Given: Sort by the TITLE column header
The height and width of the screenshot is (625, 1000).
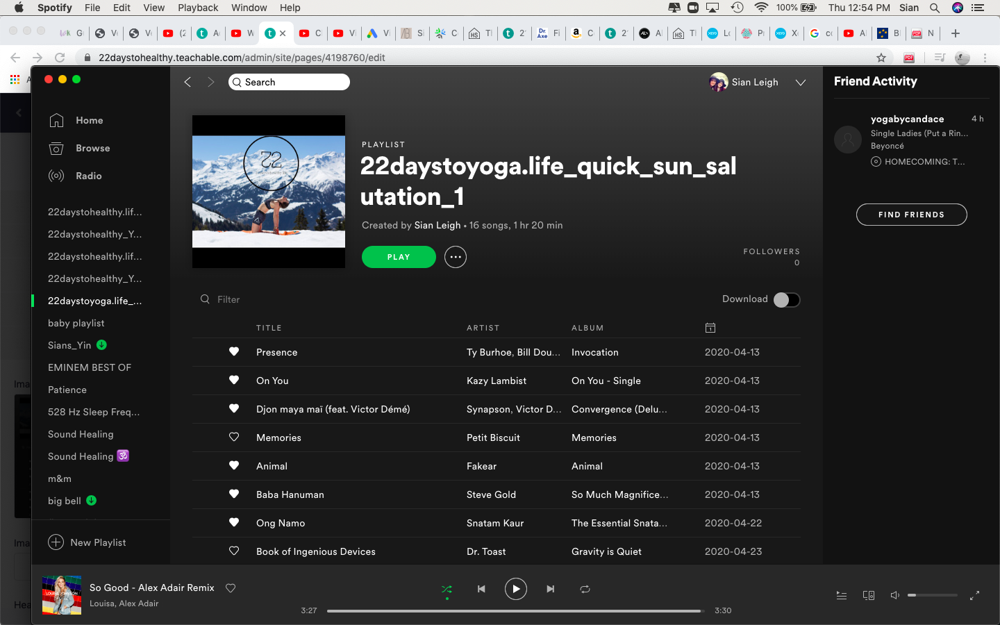Looking at the screenshot, I should click(269, 328).
